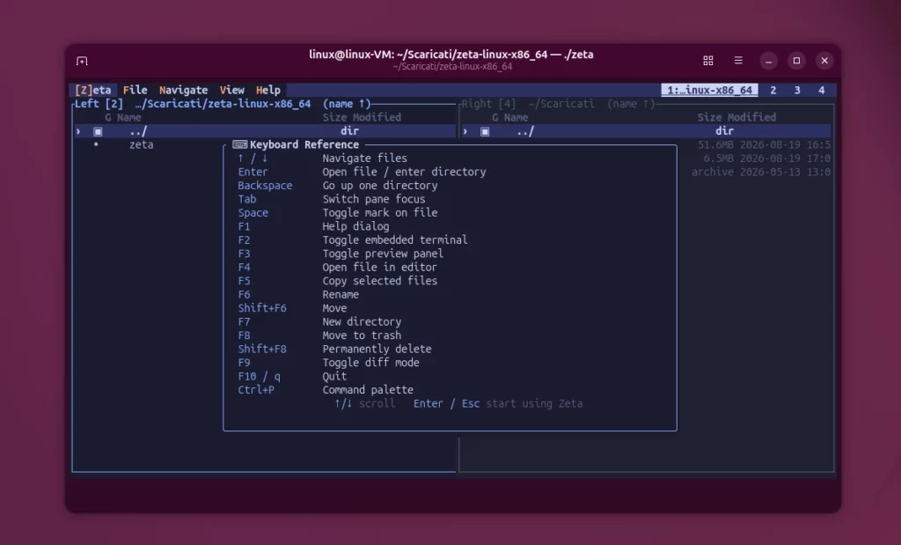Viewport: 901px width, 545px height.
Task: Click the bullet marker next to zeta
Action: (96, 144)
